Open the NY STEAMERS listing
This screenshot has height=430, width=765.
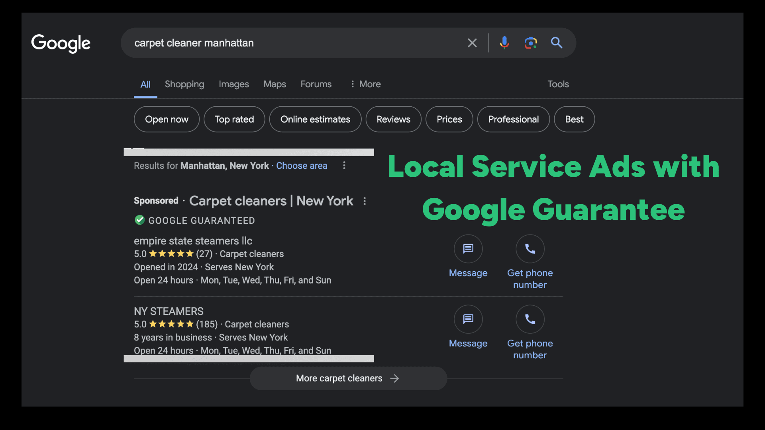pyautogui.click(x=169, y=311)
